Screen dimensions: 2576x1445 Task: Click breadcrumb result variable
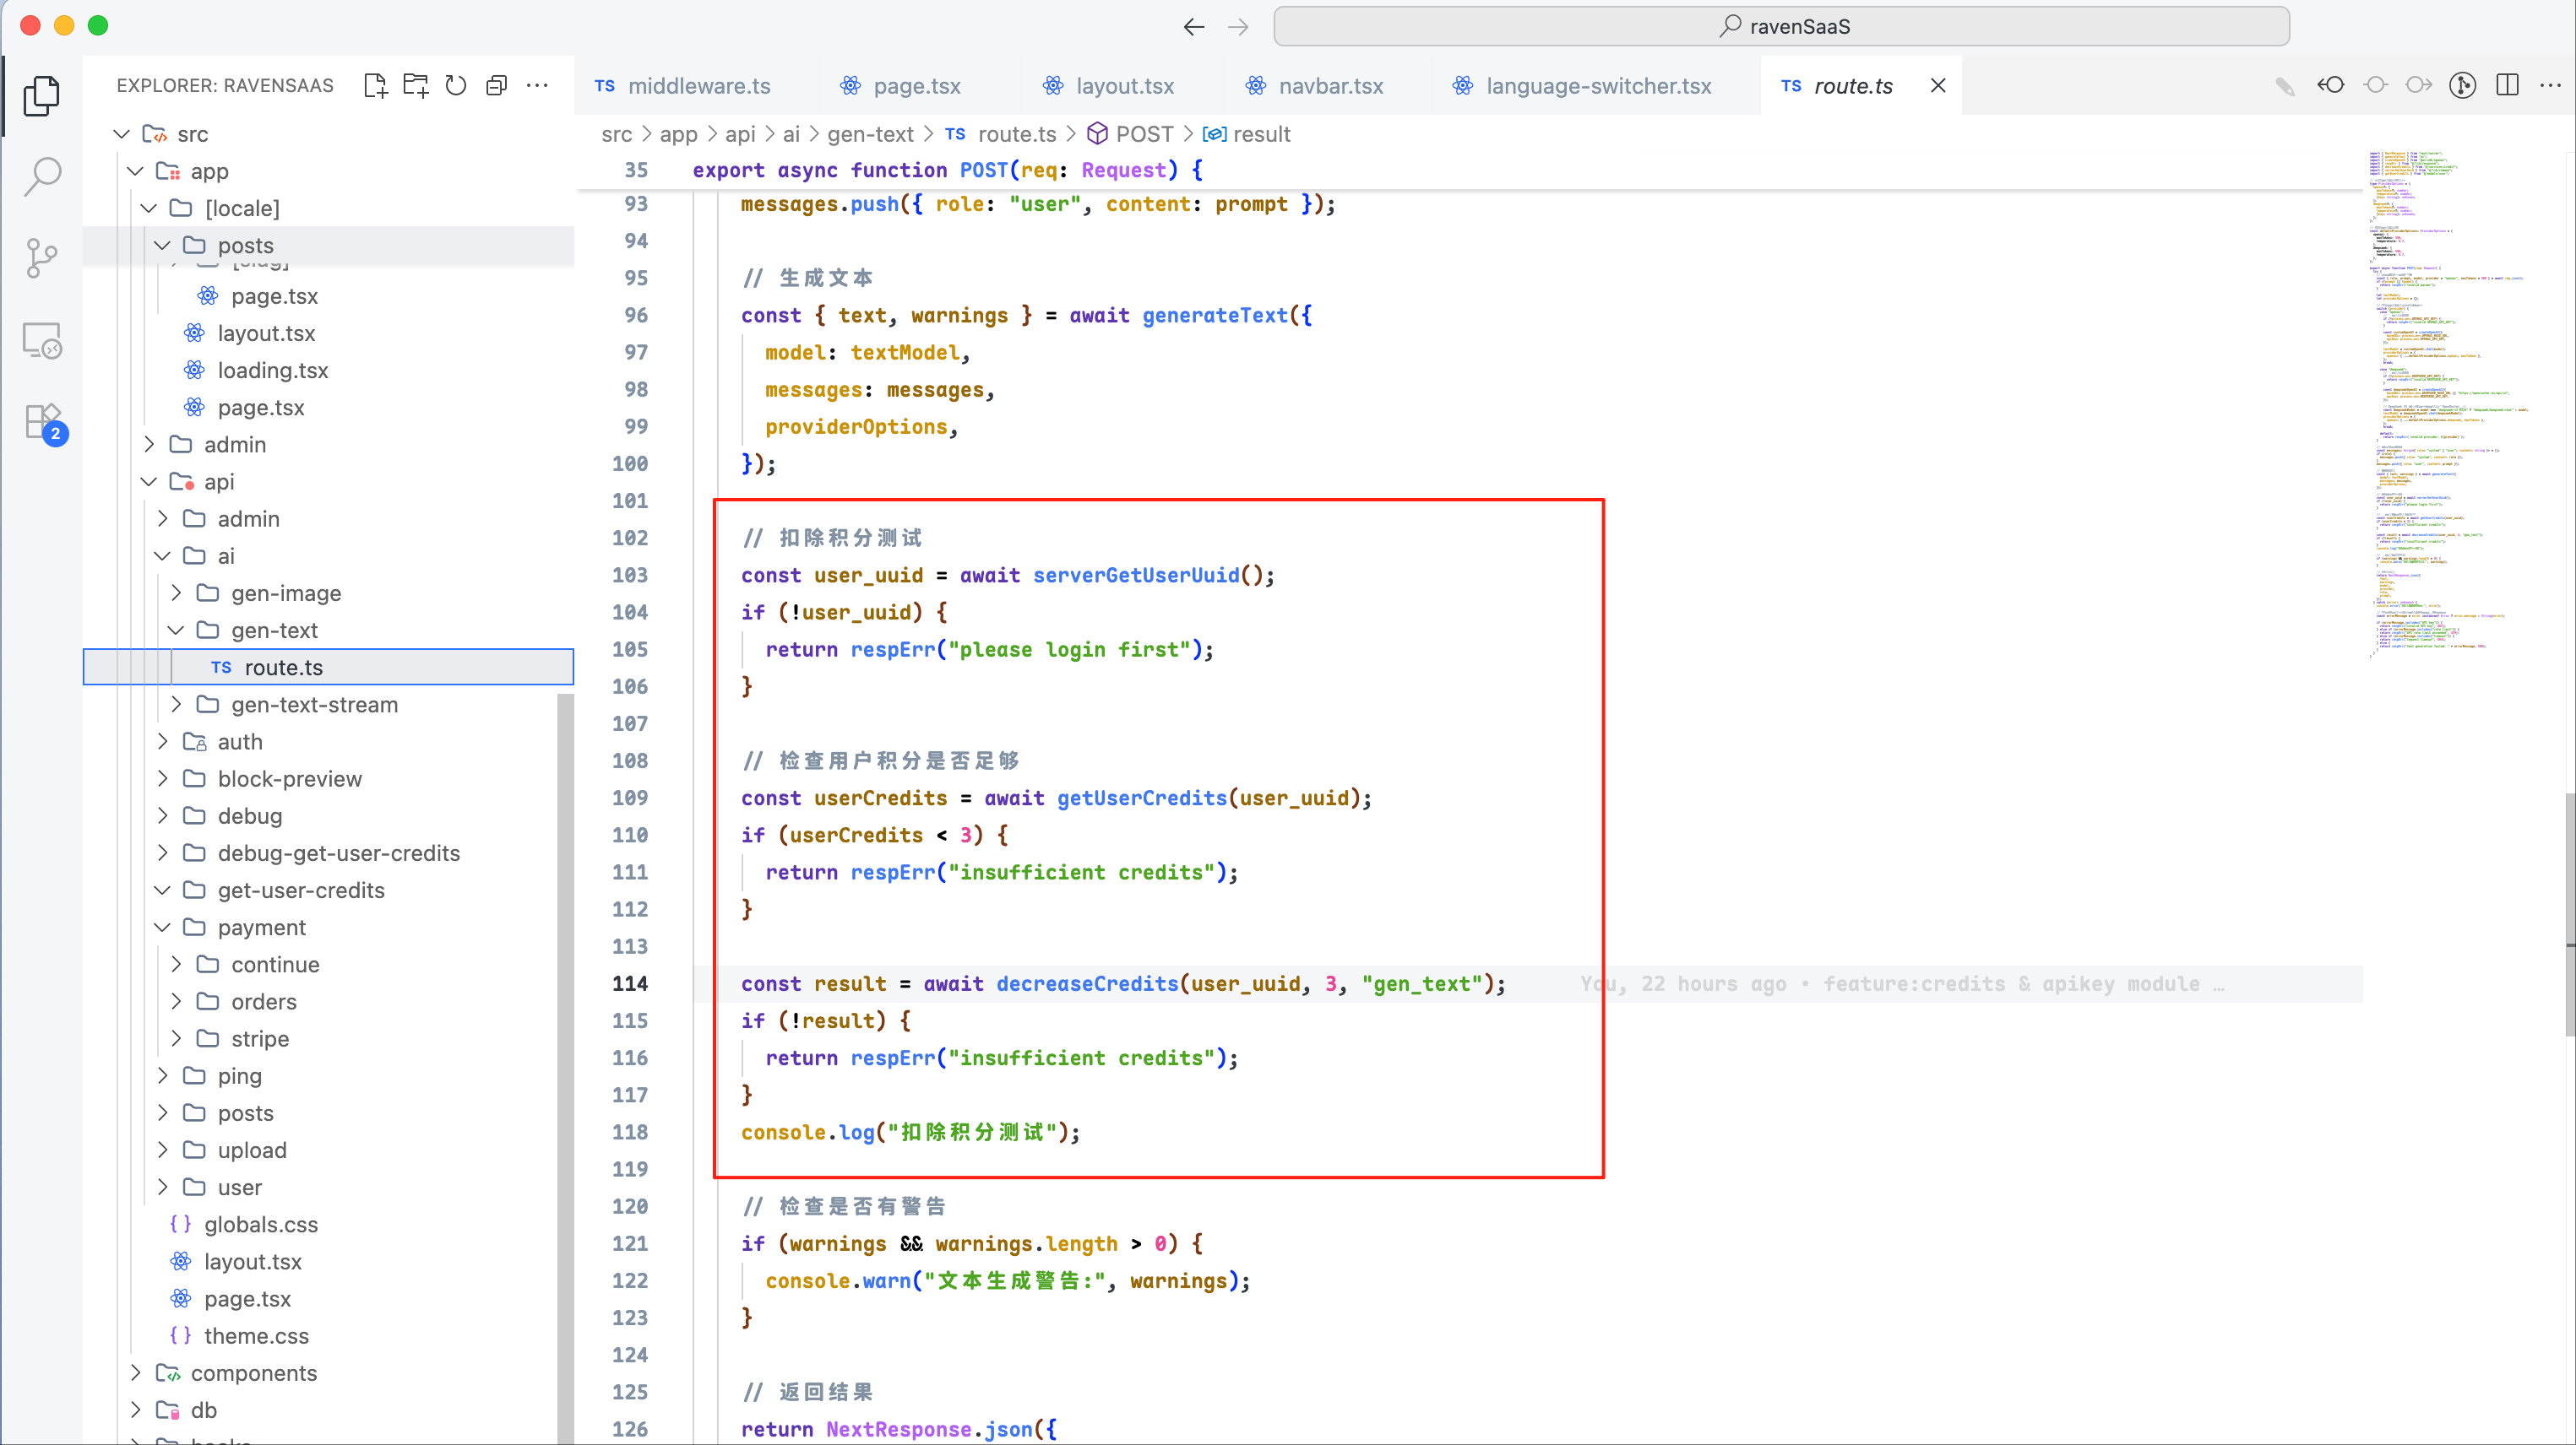pos(1246,134)
